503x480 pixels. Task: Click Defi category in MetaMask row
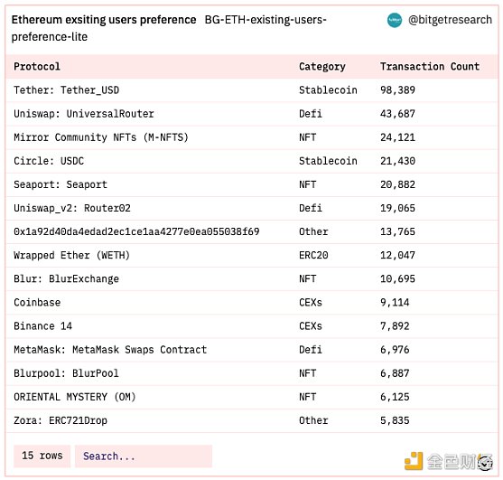pos(311,350)
